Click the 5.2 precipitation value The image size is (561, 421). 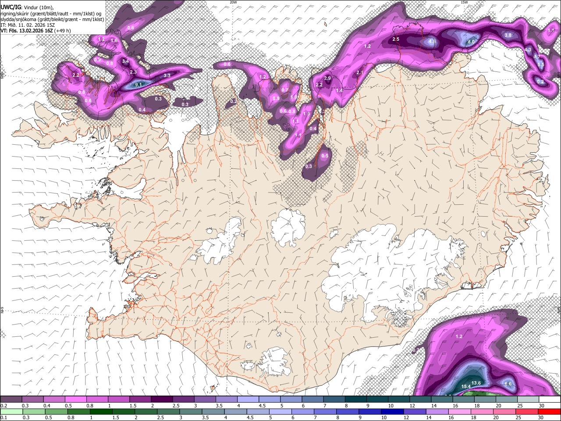pyautogui.click(x=540, y=82)
